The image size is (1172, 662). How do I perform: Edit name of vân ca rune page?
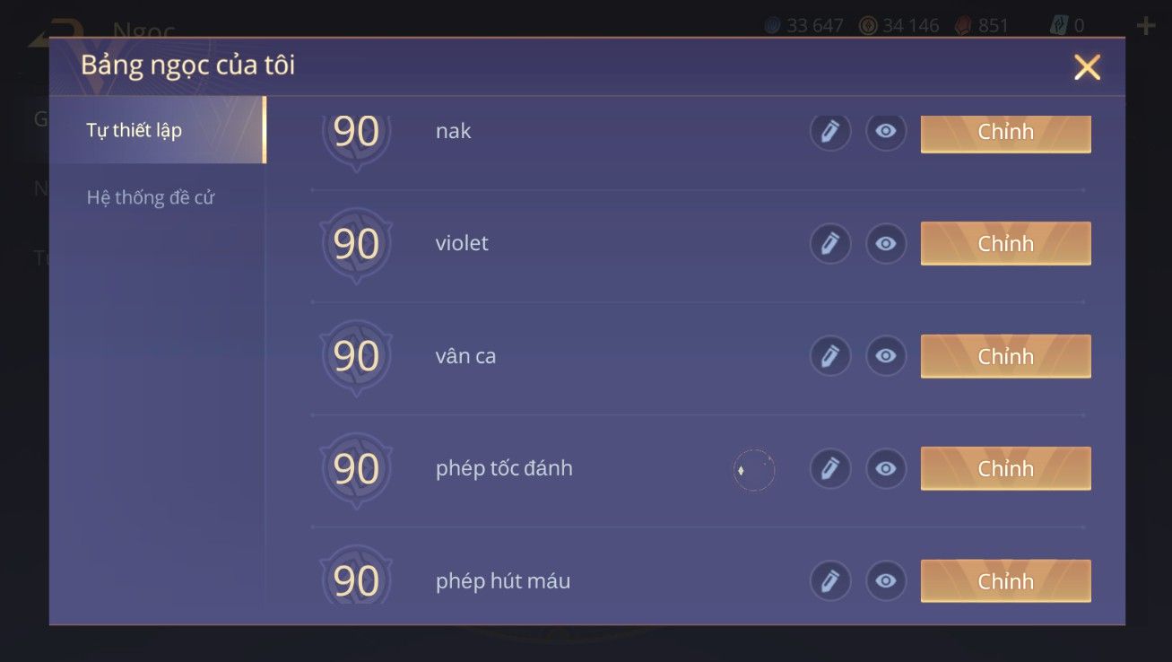[x=829, y=356]
